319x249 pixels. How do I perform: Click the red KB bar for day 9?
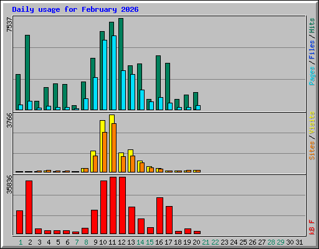pos(94,222)
